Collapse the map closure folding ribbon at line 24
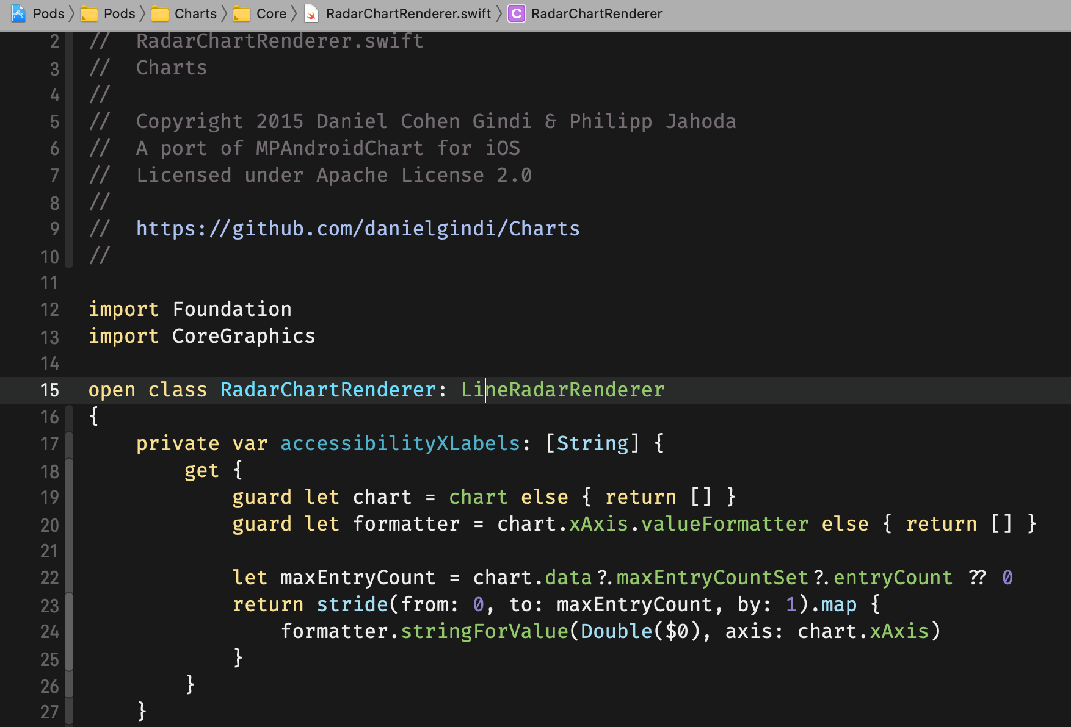 [69, 632]
